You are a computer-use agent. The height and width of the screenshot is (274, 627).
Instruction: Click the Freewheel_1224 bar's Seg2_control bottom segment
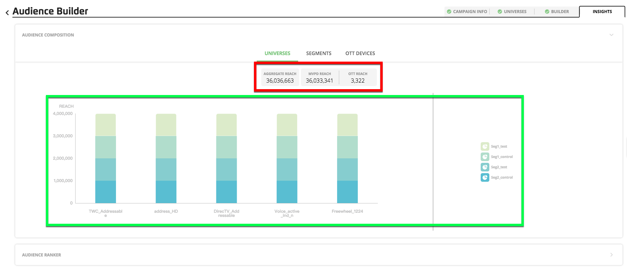[347, 192]
